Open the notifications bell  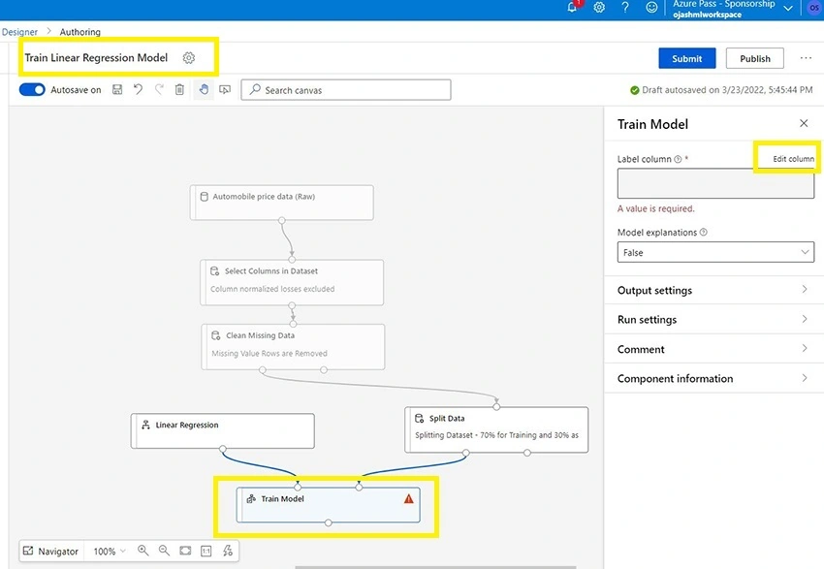coord(572,8)
